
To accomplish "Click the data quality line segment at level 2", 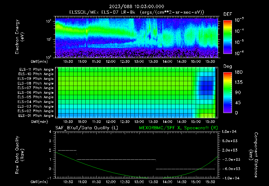I will (x=67, y=150).
